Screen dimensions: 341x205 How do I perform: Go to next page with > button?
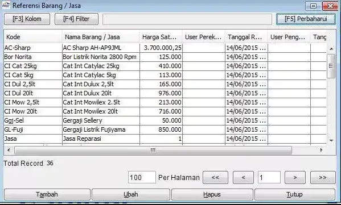click(x=295, y=177)
